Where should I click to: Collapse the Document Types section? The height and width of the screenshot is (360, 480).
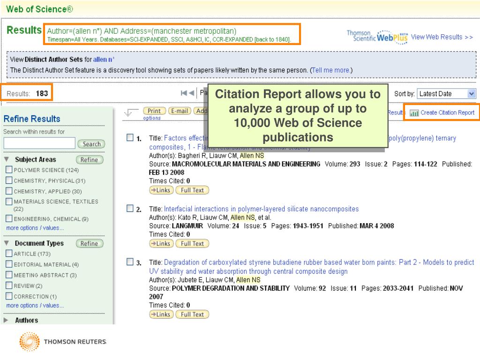7,243
